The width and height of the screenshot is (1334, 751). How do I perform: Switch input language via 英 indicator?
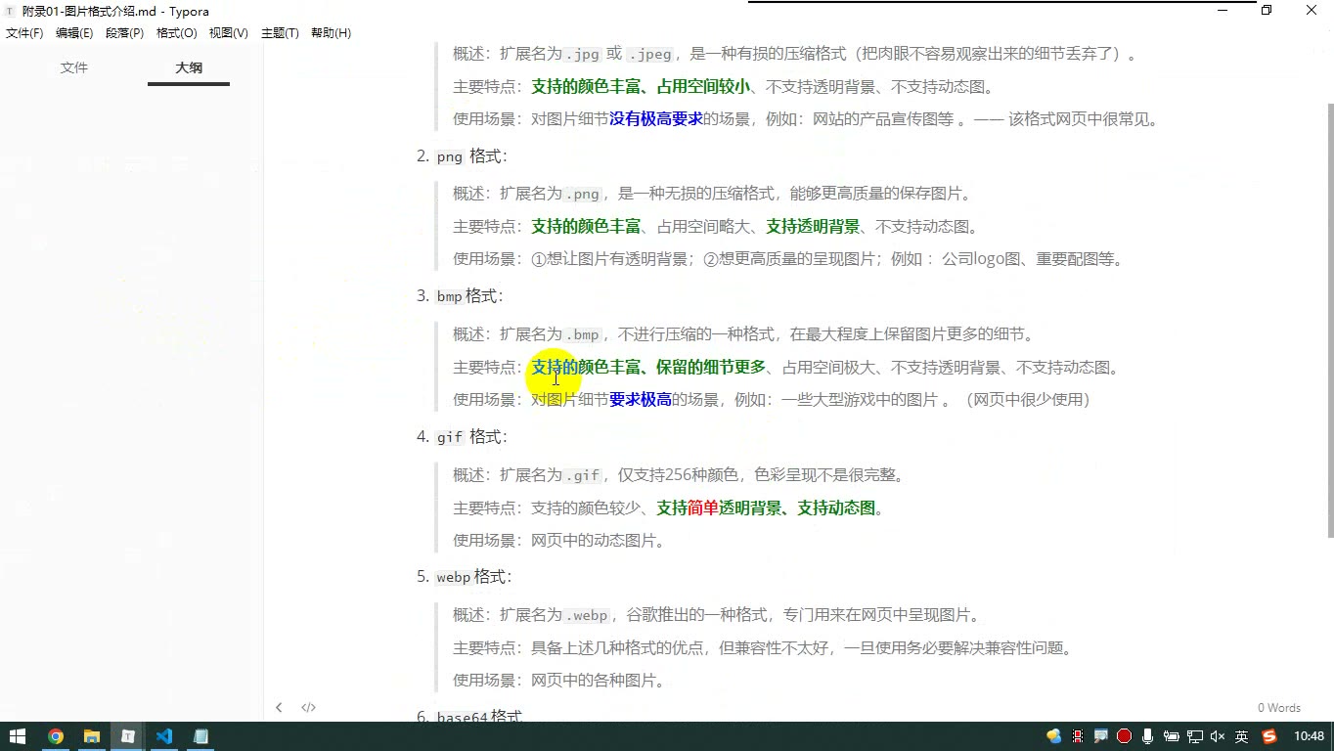(x=1241, y=736)
